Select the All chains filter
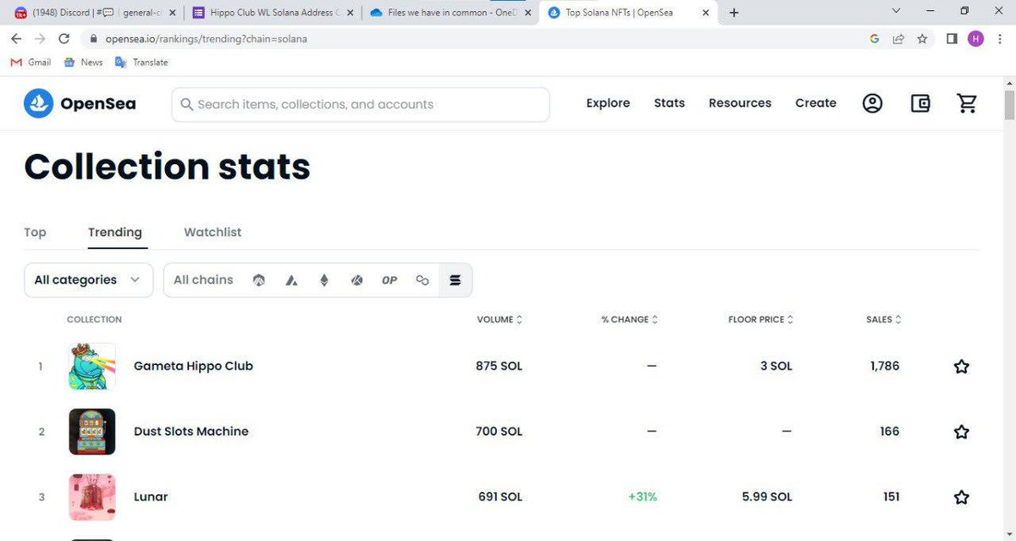This screenshot has width=1016, height=541. pos(203,280)
